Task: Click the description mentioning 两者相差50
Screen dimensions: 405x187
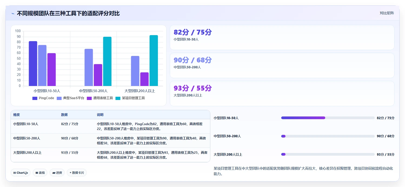Action: coord(151,141)
